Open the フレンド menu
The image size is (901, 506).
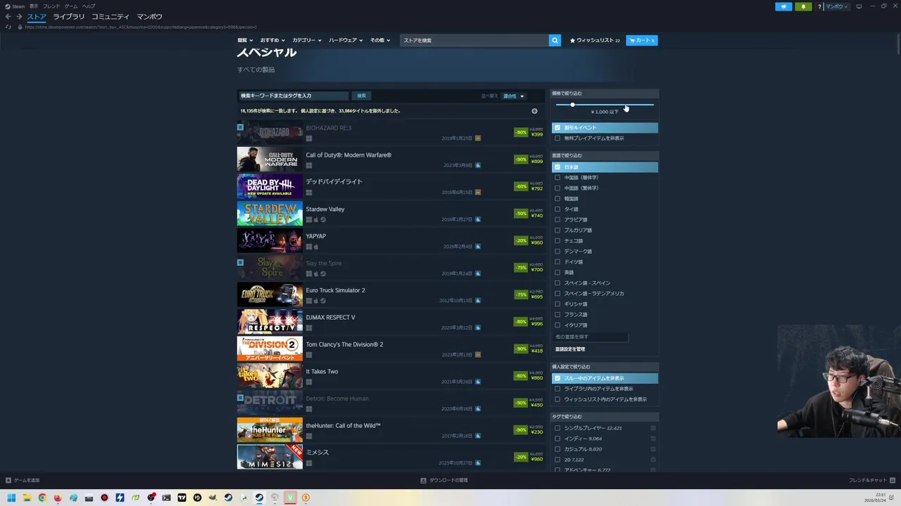click(x=51, y=6)
